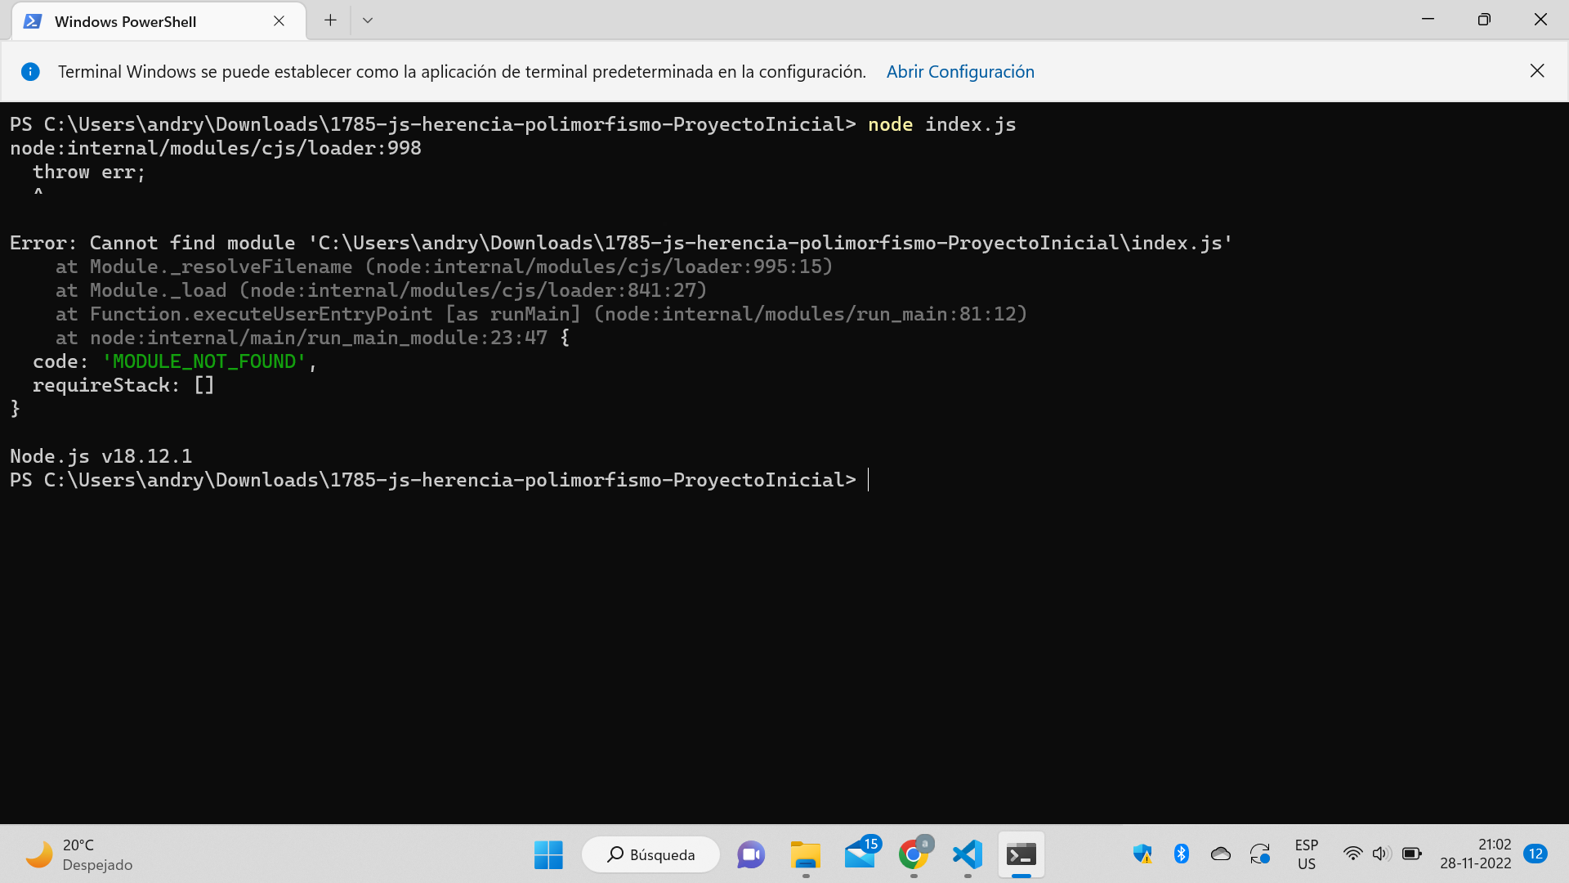Viewport: 1569px width, 883px height.
Task: Click the Node.js v18.12.1 version line
Action: click(x=101, y=456)
